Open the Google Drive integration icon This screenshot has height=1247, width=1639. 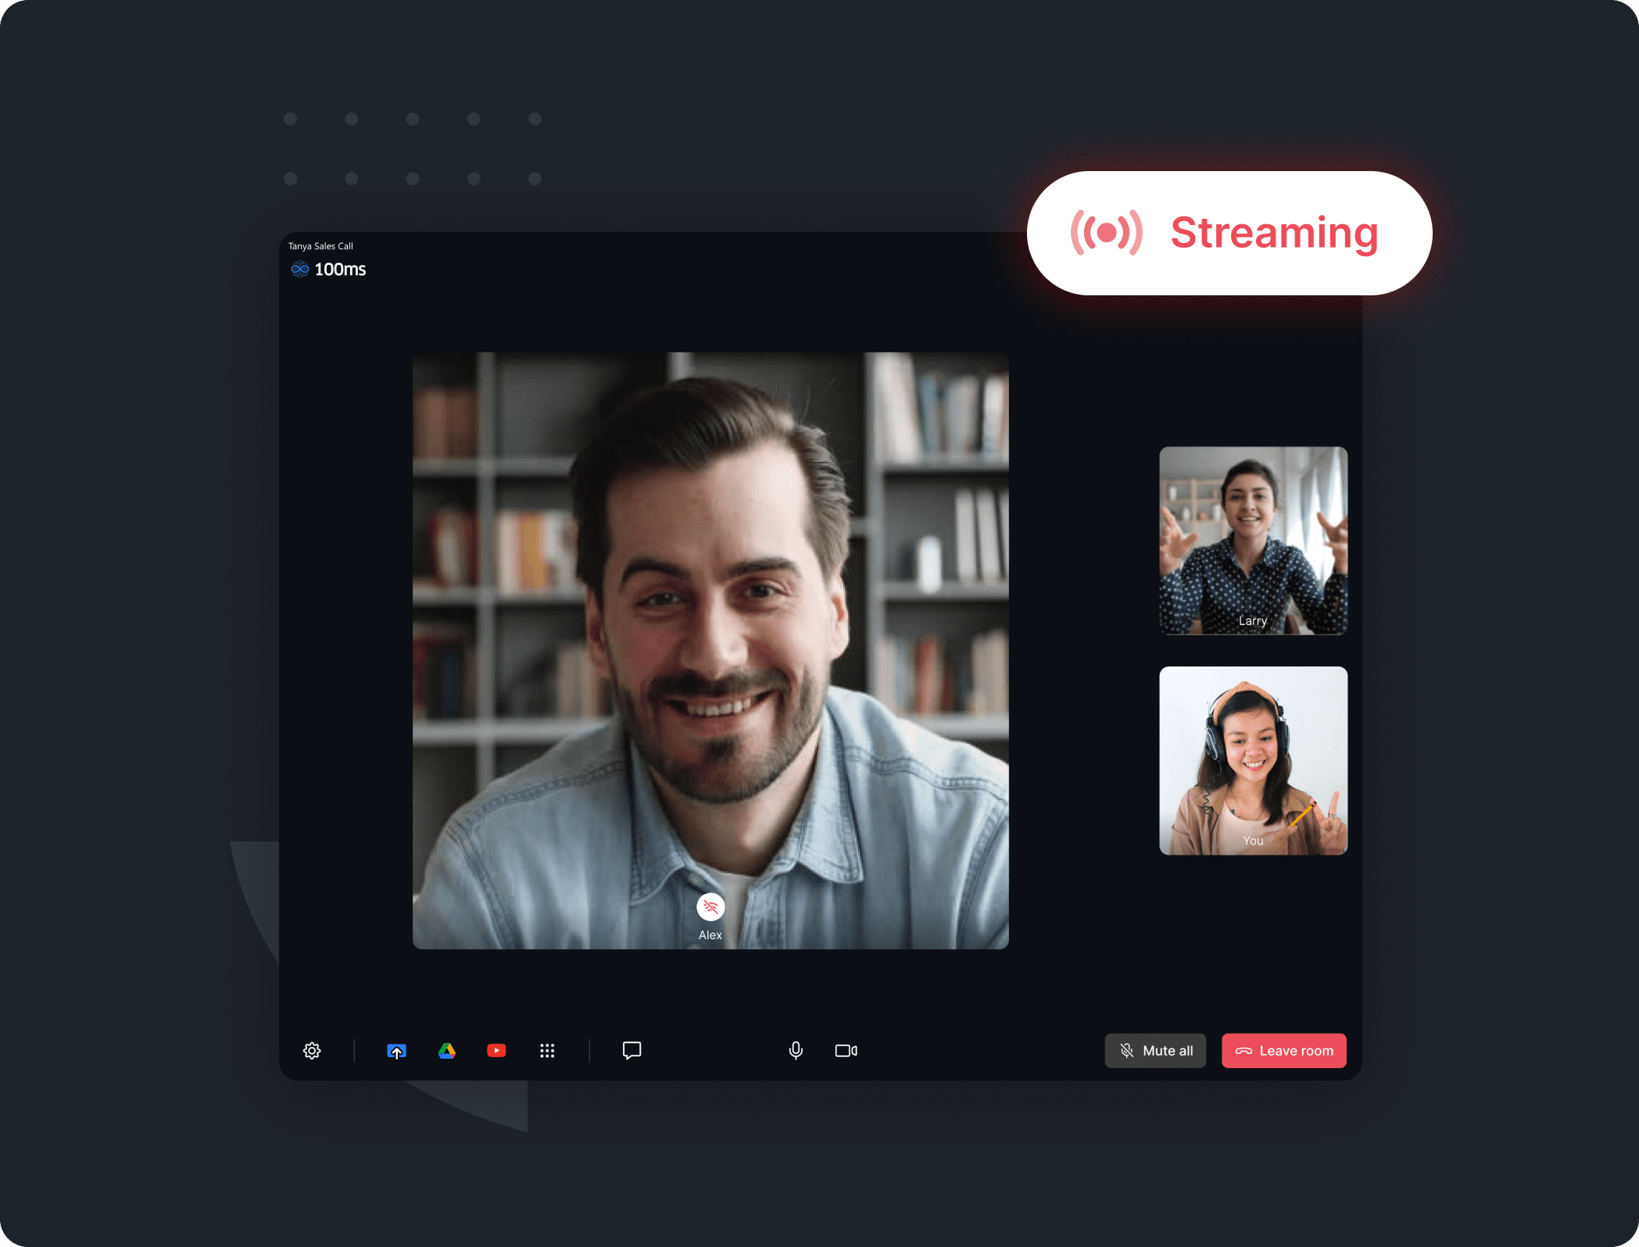point(447,1051)
